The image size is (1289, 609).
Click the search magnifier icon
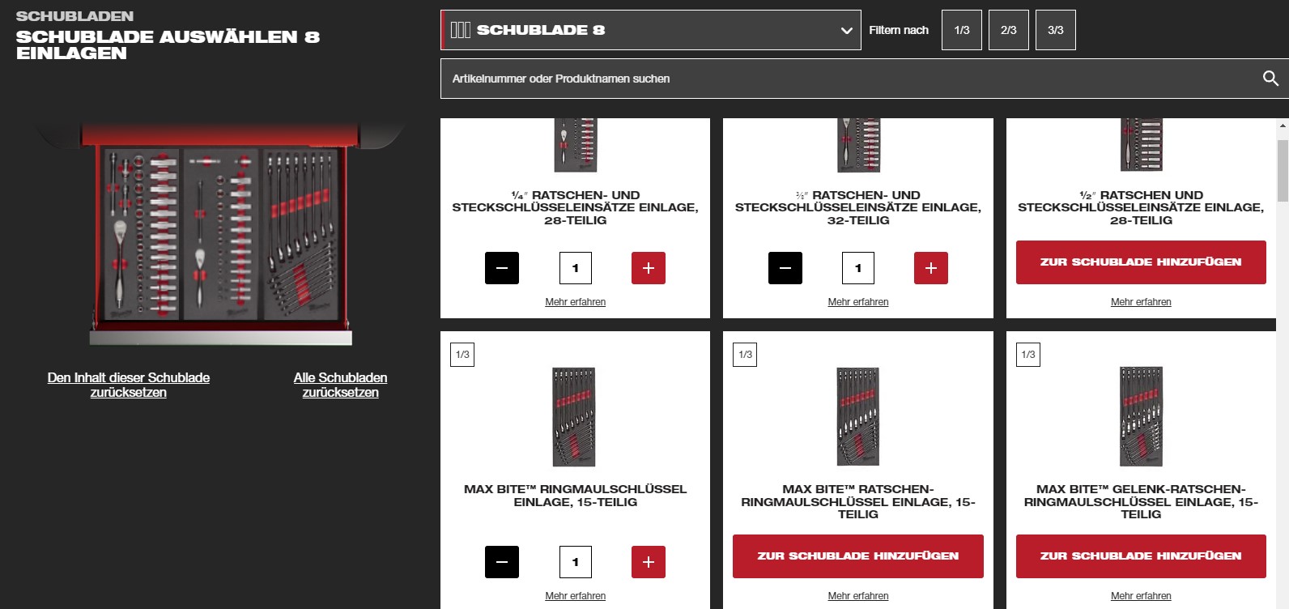[x=1270, y=79]
